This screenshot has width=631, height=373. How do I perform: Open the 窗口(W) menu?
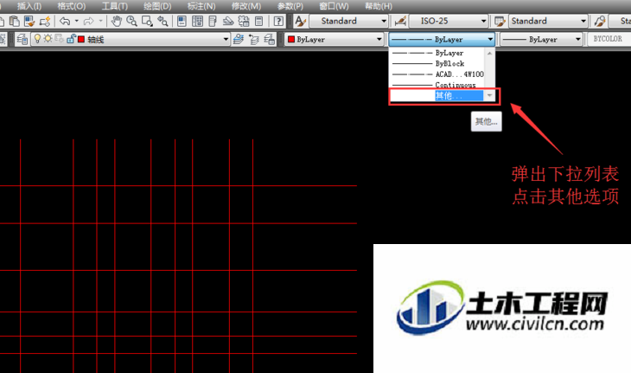coord(334,6)
